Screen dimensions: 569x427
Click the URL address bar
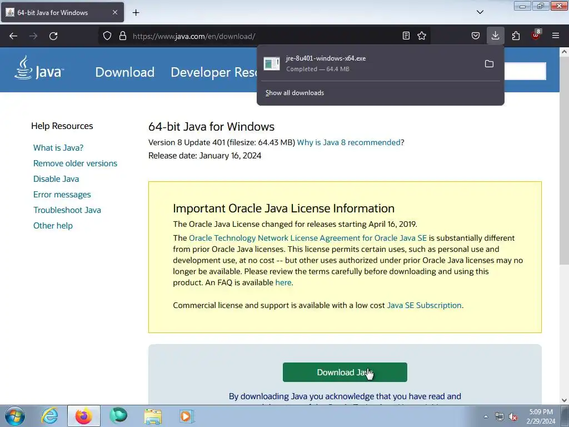pyautogui.click(x=265, y=36)
